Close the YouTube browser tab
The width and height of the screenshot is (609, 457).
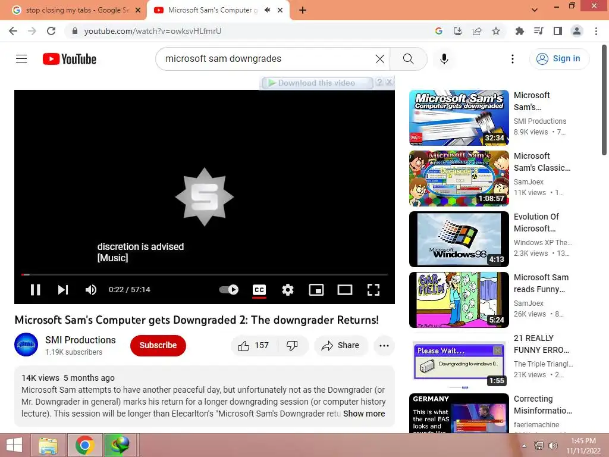pyautogui.click(x=280, y=10)
